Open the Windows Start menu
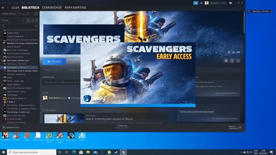The height and width of the screenshot is (155, 276). pos(3,152)
